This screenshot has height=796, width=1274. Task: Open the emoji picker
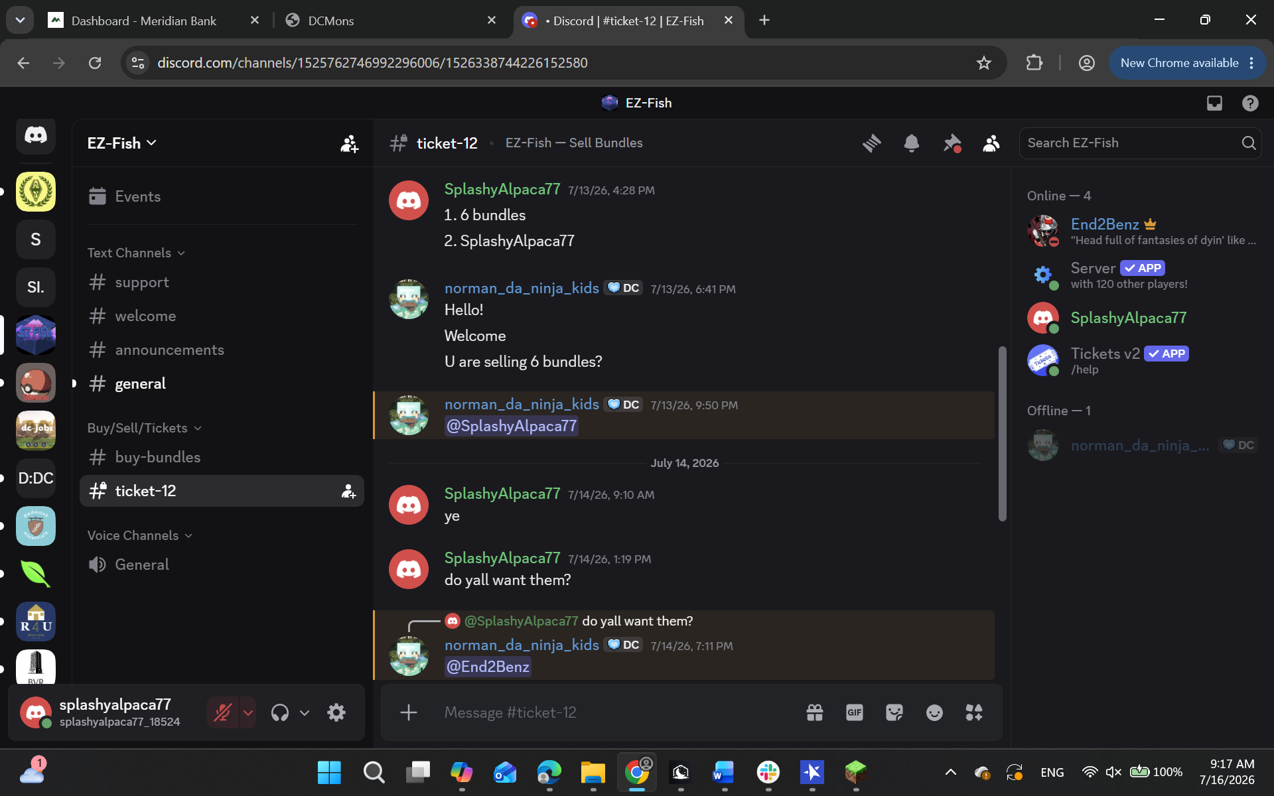pos(934,712)
